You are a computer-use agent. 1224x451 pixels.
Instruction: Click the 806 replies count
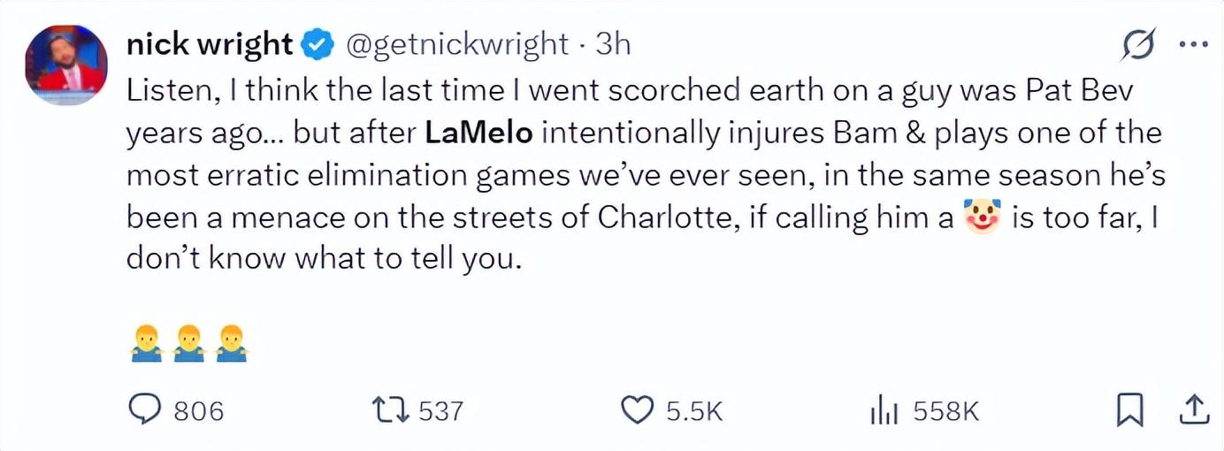pyautogui.click(x=198, y=411)
